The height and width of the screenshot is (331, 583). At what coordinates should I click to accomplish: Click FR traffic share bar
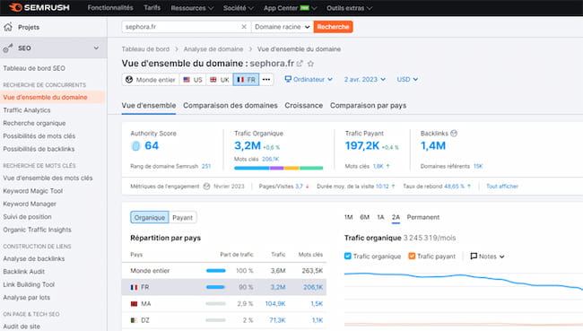[215, 287]
